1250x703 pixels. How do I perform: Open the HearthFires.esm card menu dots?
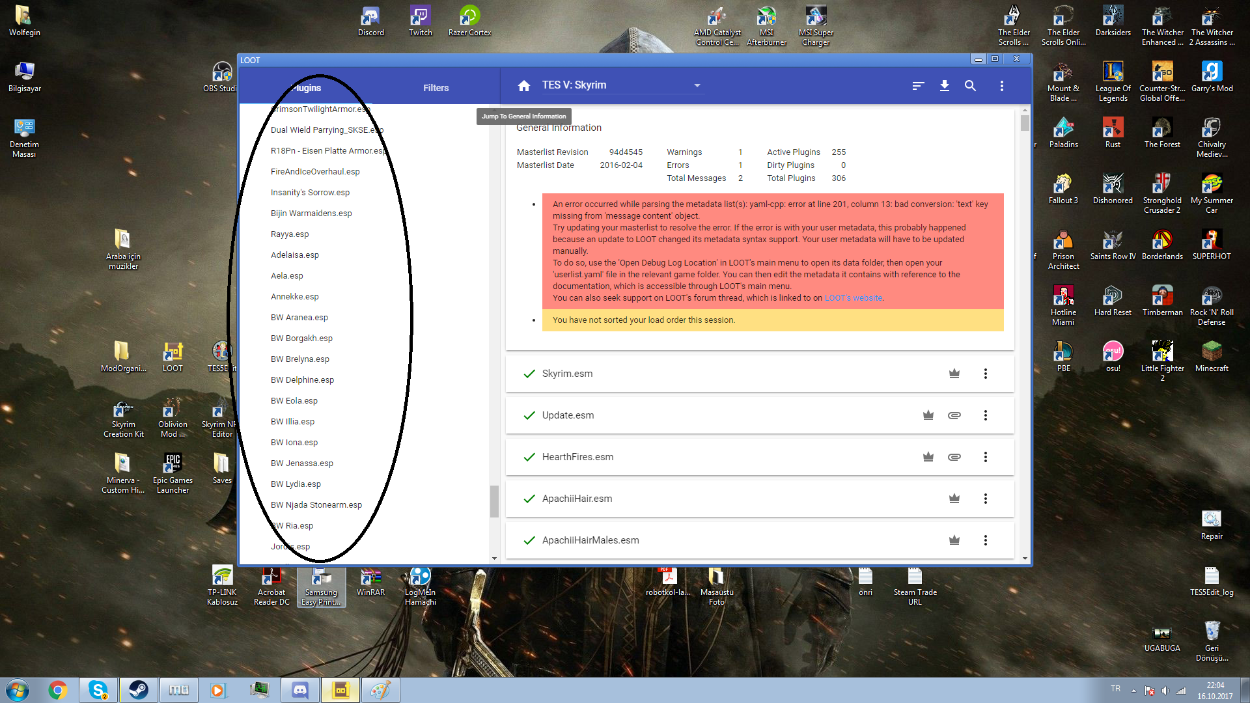tap(986, 457)
